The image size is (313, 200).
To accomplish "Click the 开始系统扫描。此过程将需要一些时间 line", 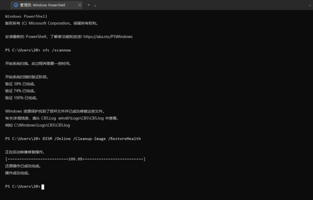I will tap(38, 64).
